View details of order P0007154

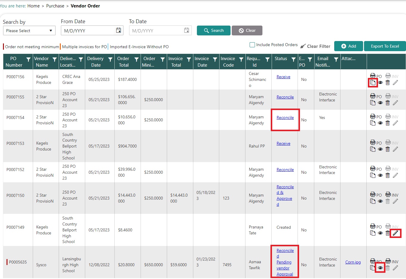pos(380,123)
